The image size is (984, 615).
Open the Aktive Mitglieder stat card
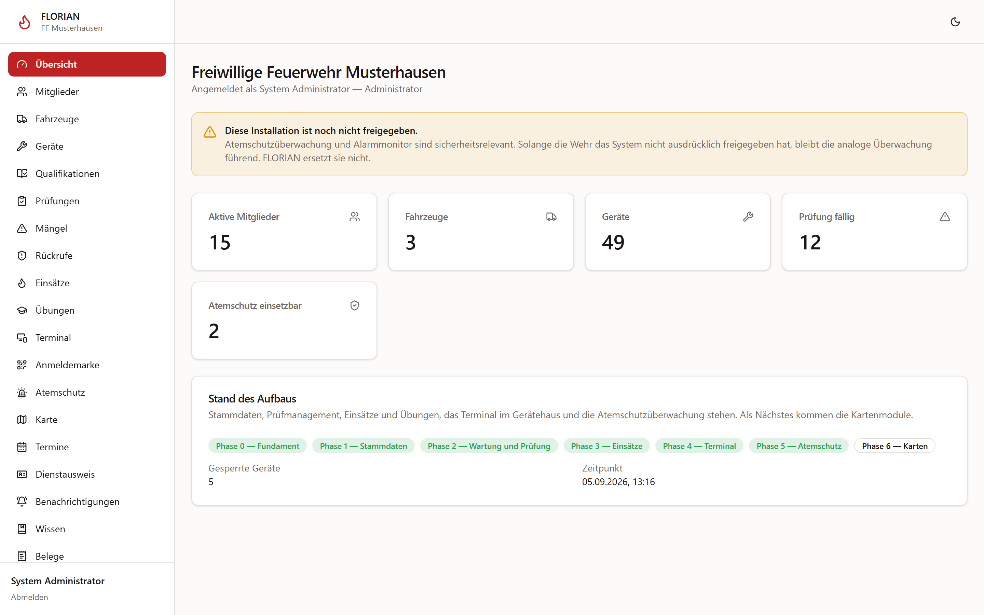pyautogui.click(x=284, y=231)
